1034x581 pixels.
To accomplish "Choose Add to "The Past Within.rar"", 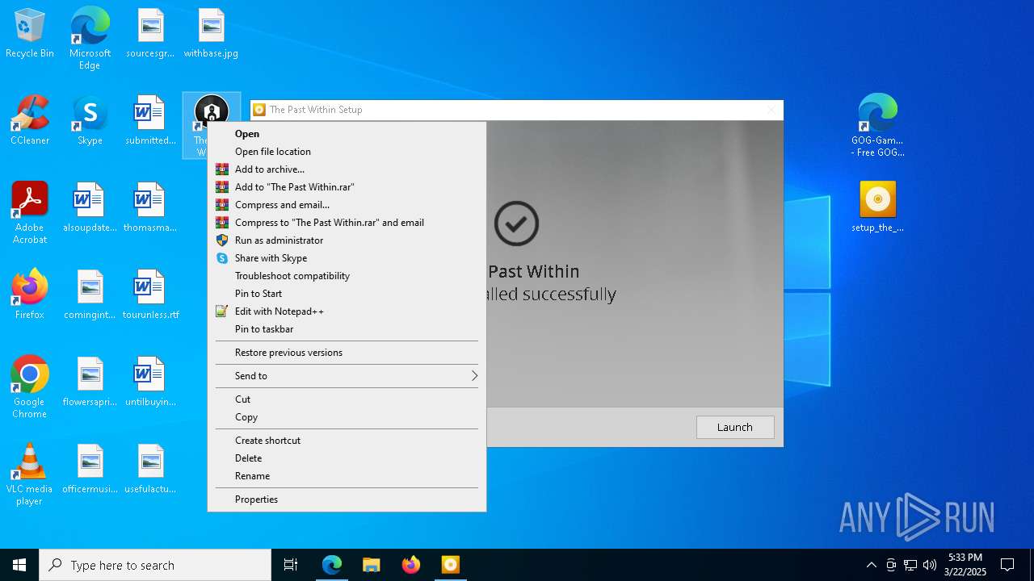I will pos(347,187).
